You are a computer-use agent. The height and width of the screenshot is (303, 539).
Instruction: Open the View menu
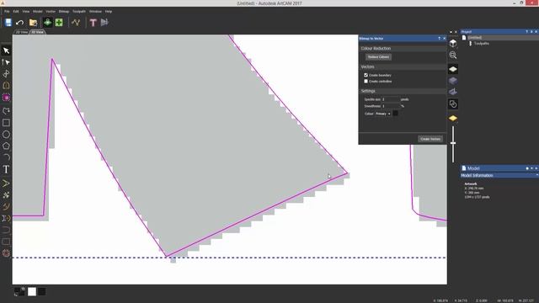click(26, 11)
